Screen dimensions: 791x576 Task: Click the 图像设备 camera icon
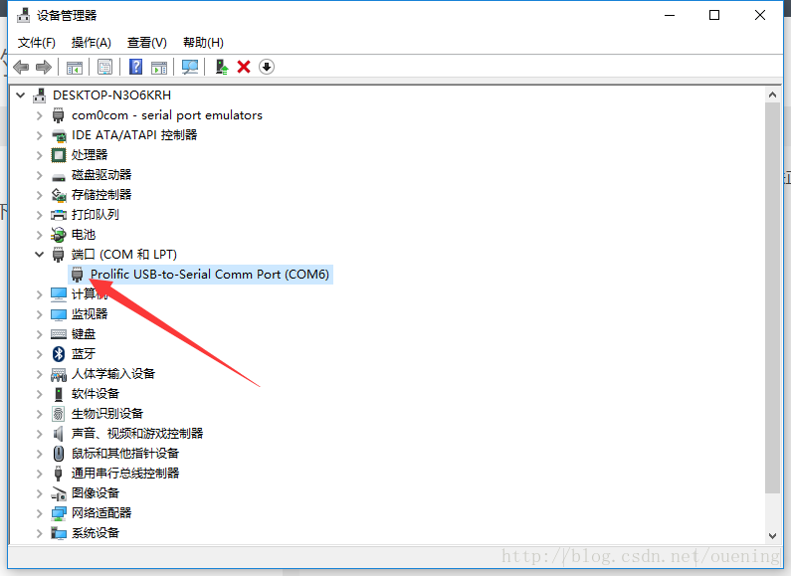pyautogui.click(x=59, y=493)
